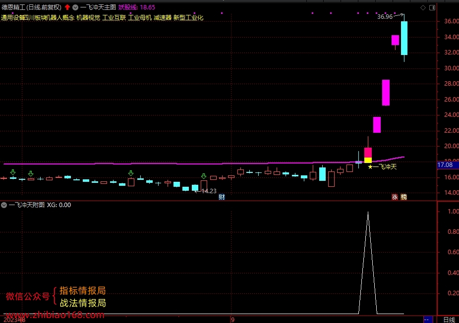The height and width of the screenshot is (323, 459).
Task: Click the ★一飞冲天 signal label
Action: (382, 167)
